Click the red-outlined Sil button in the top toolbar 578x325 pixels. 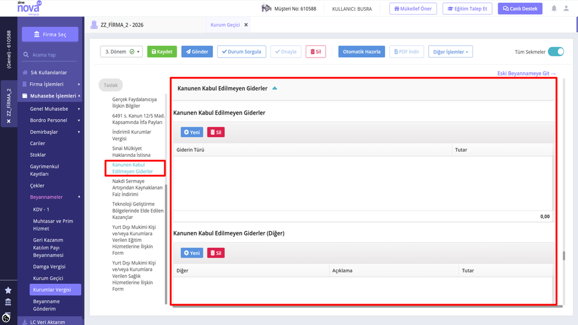coord(316,51)
